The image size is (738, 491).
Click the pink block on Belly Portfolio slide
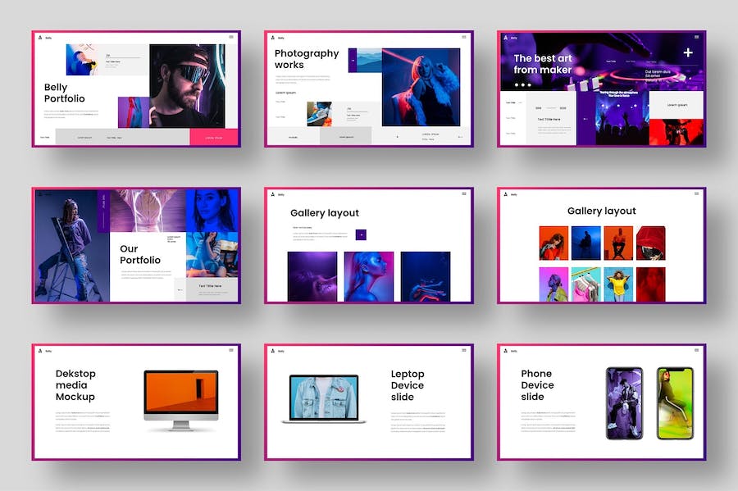[213, 137]
